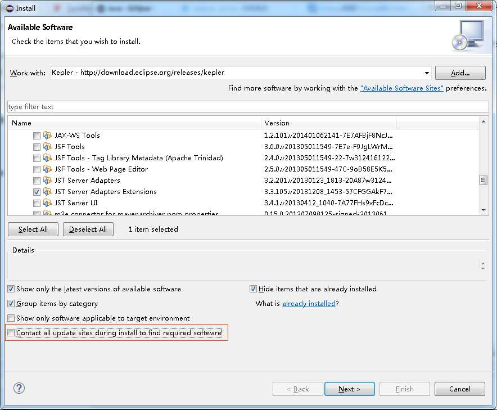The width and height of the screenshot is (497, 410).
Task: Click the Cancel button
Action: [459, 389]
